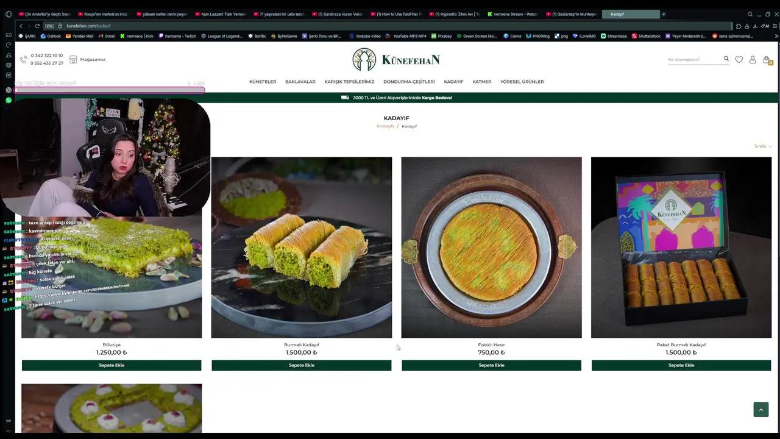Open BAKLAVALAR menu
This screenshot has width=780, height=439.
pyautogui.click(x=300, y=82)
